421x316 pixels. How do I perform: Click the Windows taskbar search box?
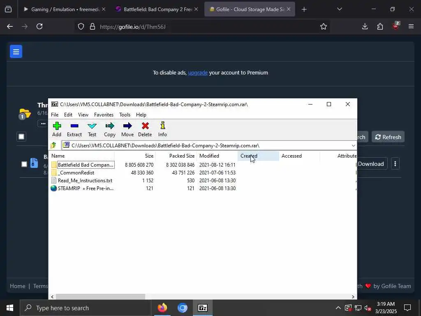click(86, 308)
